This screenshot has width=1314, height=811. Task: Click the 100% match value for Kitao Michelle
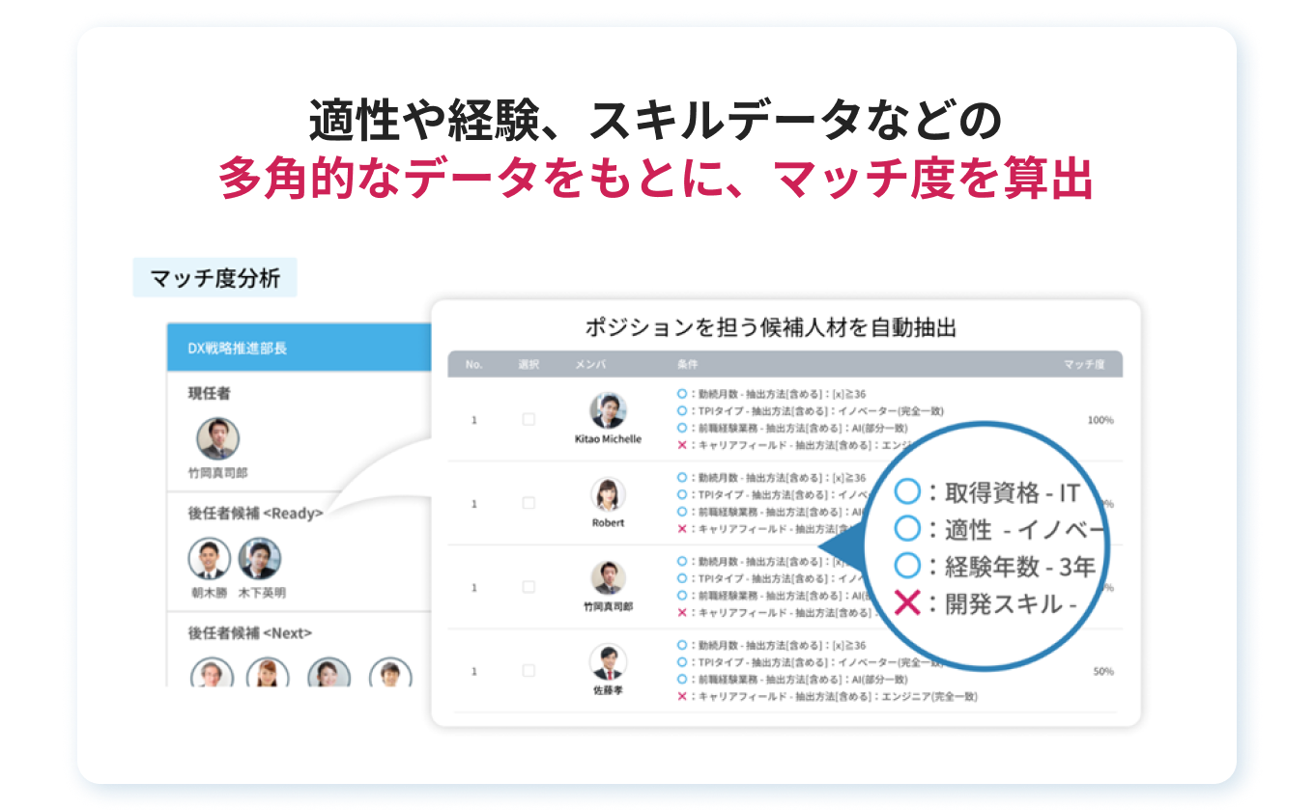[x=1100, y=420]
